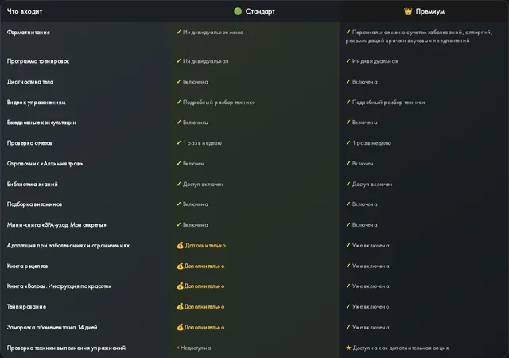Click the Формат питания row label

coord(29,32)
